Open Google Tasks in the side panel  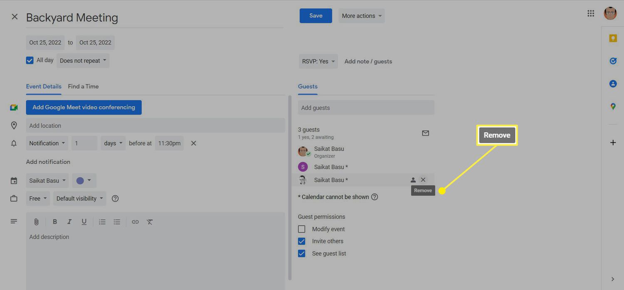click(x=613, y=61)
